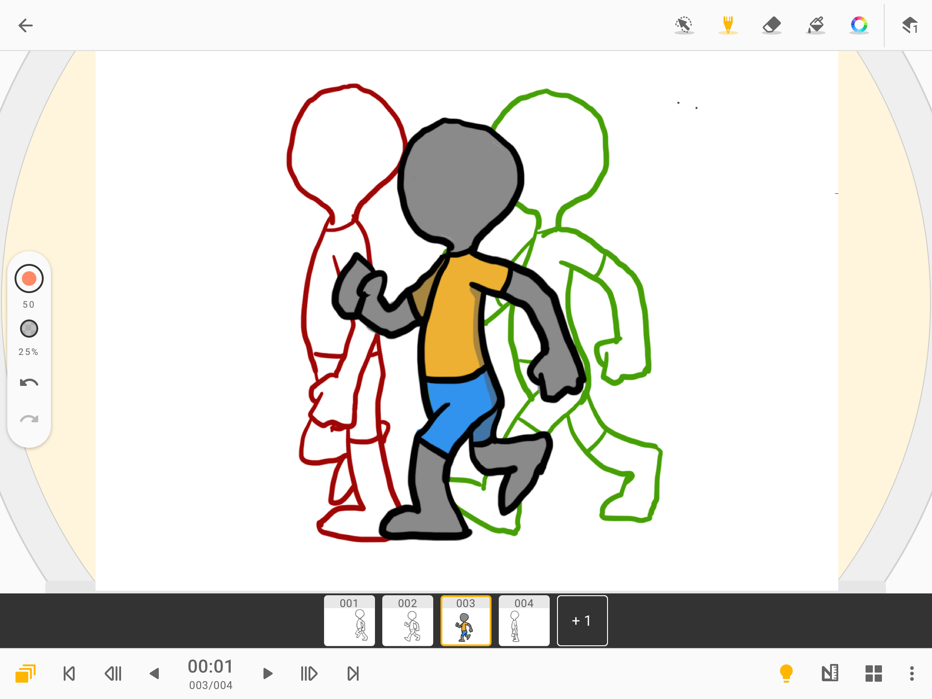Open the color wheel picker
Screen dimensions: 932x699
point(859,25)
